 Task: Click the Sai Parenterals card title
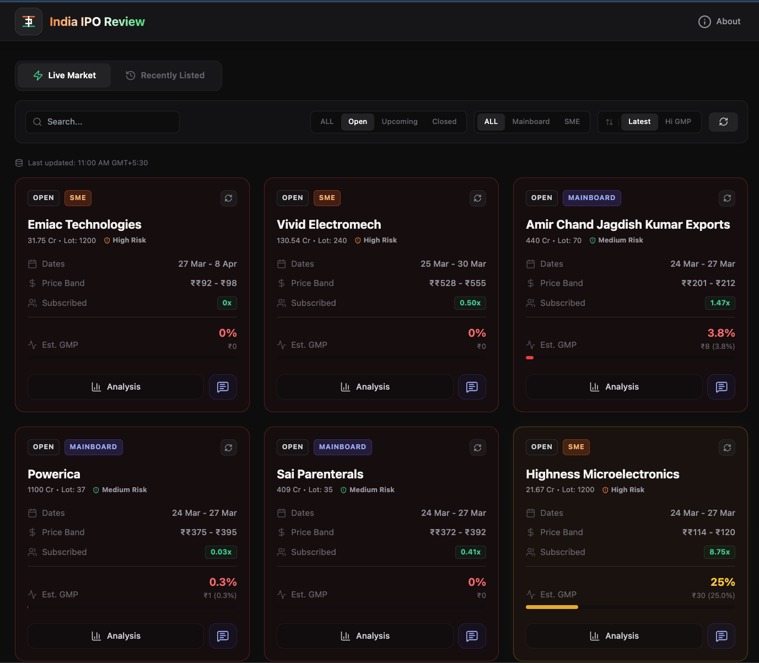(320, 474)
